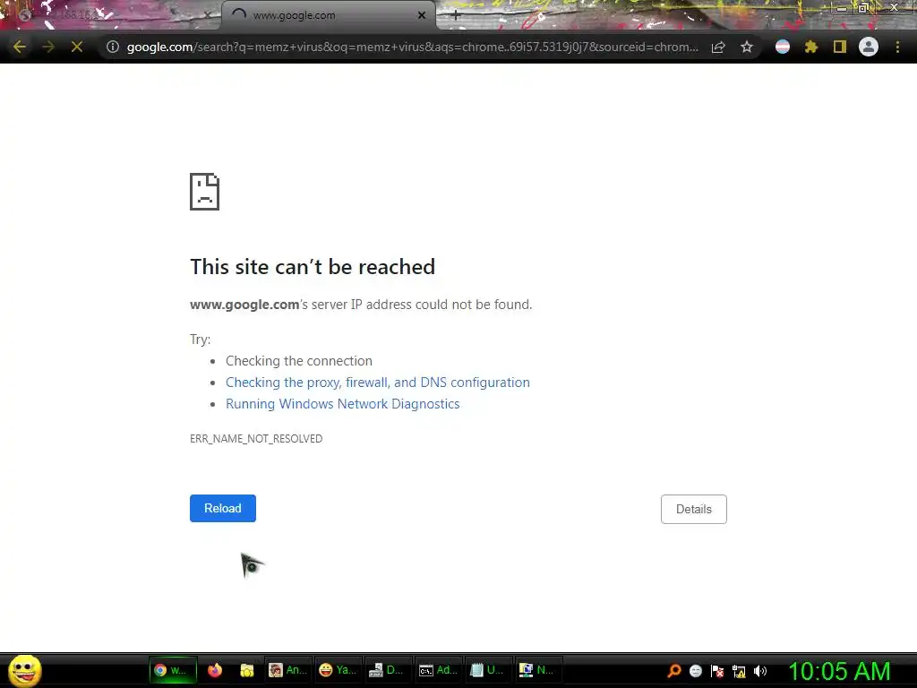Click the forward navigation arrow
The image size is (917, 688).
(x=48, y=47)
